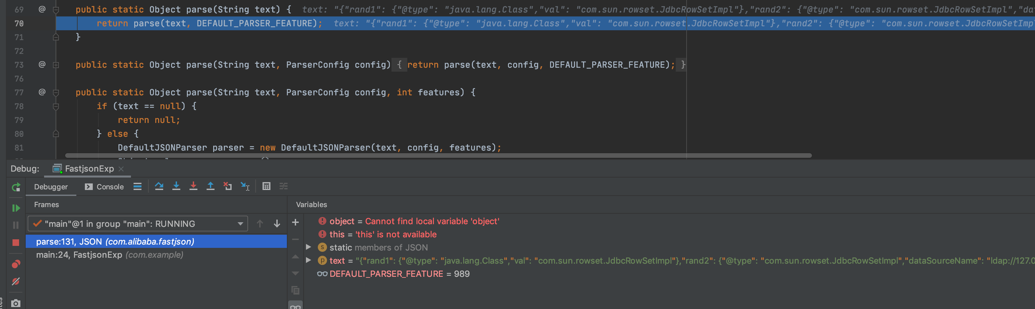Screen dimensions: 1035x309
Task: Click the gutter @ icon on line 69
Action: 42,9
